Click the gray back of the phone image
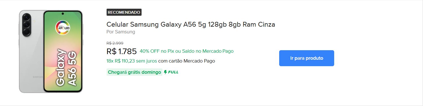 click(x=31, y=59)
